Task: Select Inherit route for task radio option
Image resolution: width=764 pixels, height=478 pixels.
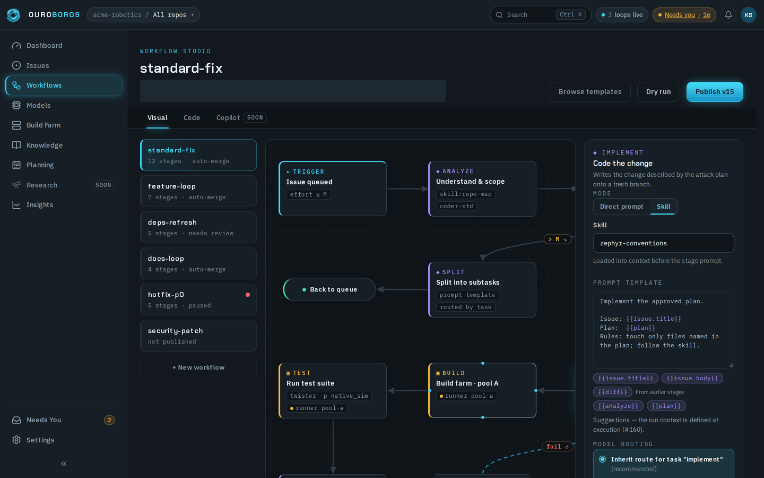Action: tap(603, 459)
